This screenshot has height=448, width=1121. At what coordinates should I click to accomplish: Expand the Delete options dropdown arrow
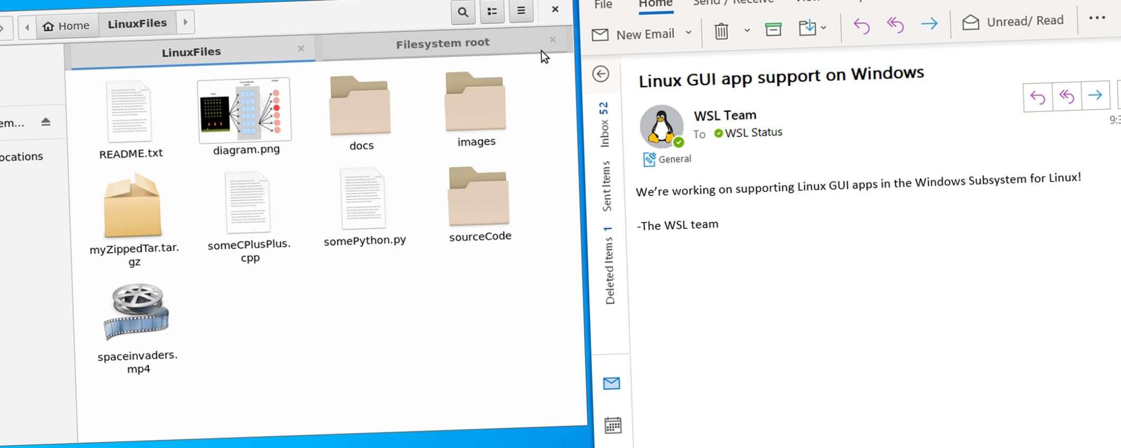coord(747,30)
